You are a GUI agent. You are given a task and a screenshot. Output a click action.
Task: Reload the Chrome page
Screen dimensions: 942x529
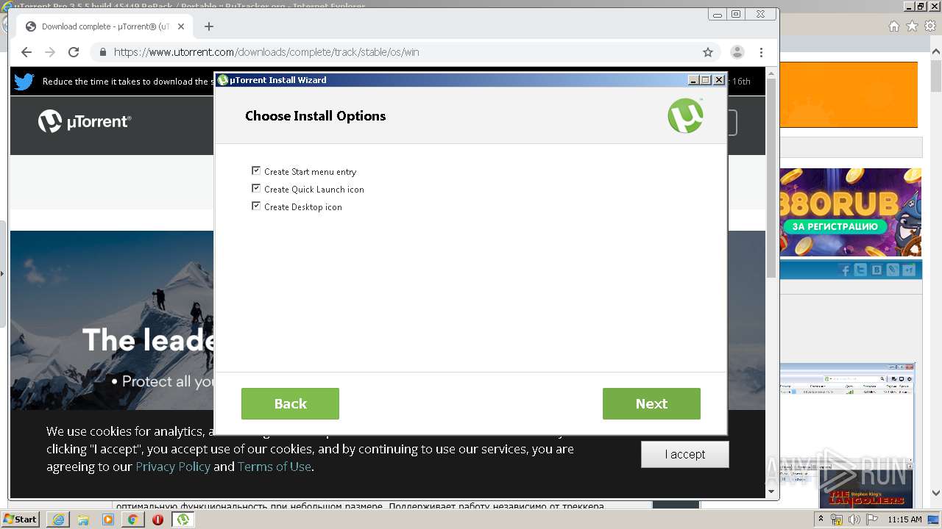[74, 52]
